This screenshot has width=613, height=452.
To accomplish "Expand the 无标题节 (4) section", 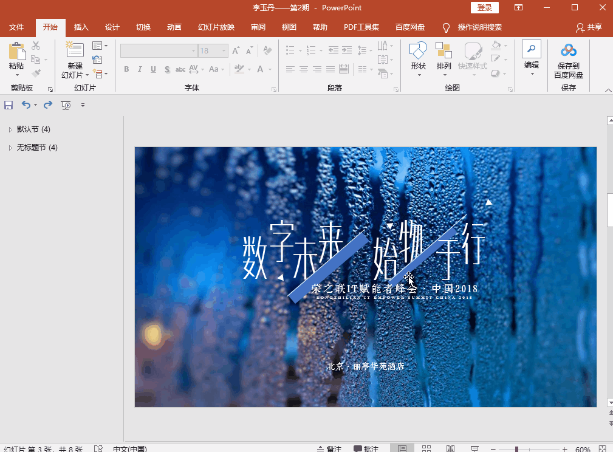I will click(10, 148).
